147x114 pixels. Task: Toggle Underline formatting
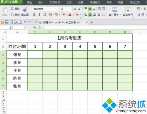point(44,14)
